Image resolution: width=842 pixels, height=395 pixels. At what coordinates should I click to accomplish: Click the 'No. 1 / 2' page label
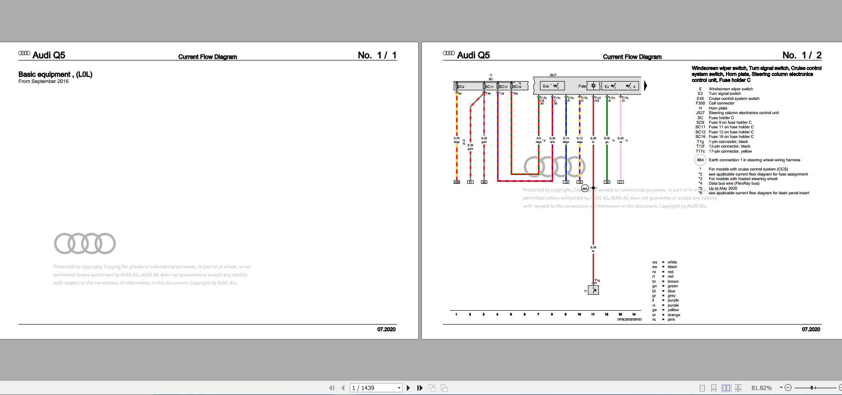click(802, 55)
